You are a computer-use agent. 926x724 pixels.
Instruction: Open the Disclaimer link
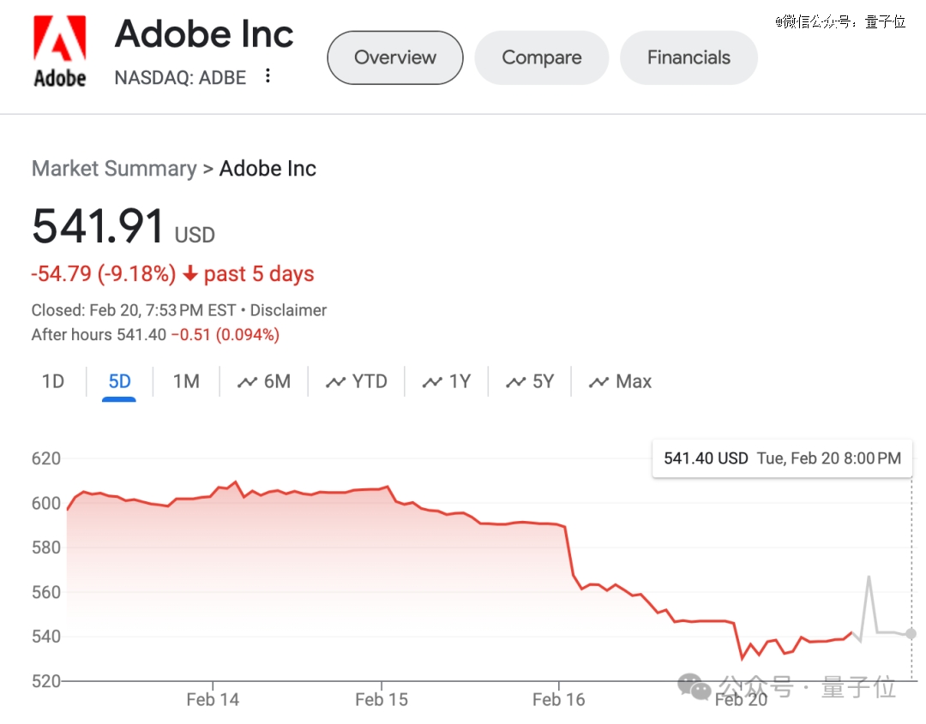pyautogui.click(x=288, y=310)
